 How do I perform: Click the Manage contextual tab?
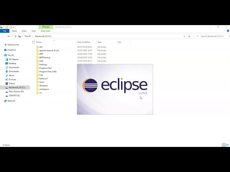46,27
